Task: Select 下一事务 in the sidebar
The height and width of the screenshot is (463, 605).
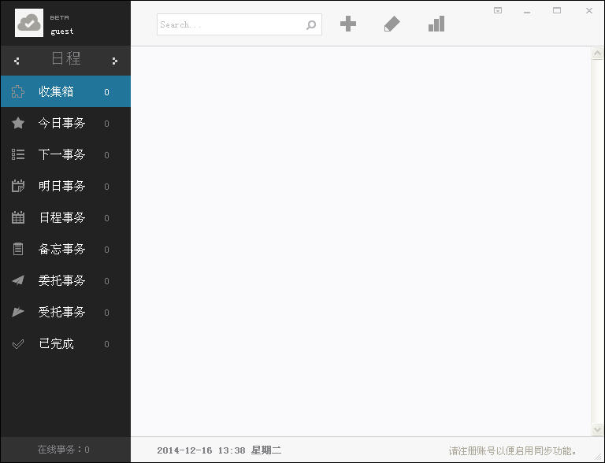Action: tap(65, 154)
